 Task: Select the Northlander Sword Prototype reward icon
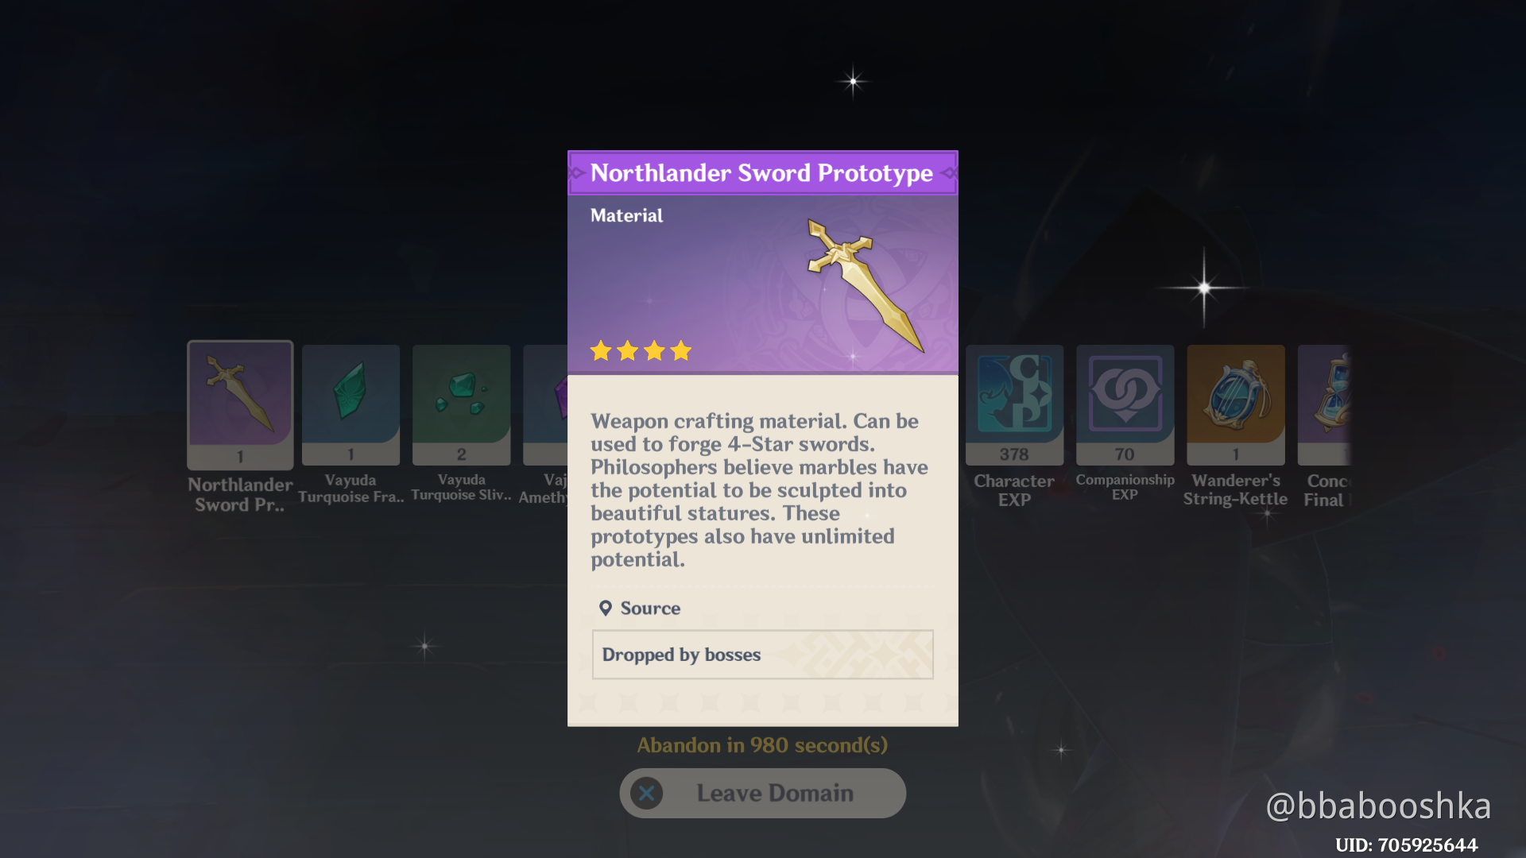(240, 404)
